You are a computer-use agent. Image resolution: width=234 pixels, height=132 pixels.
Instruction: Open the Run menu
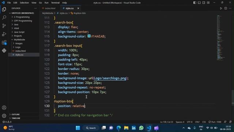46,3
